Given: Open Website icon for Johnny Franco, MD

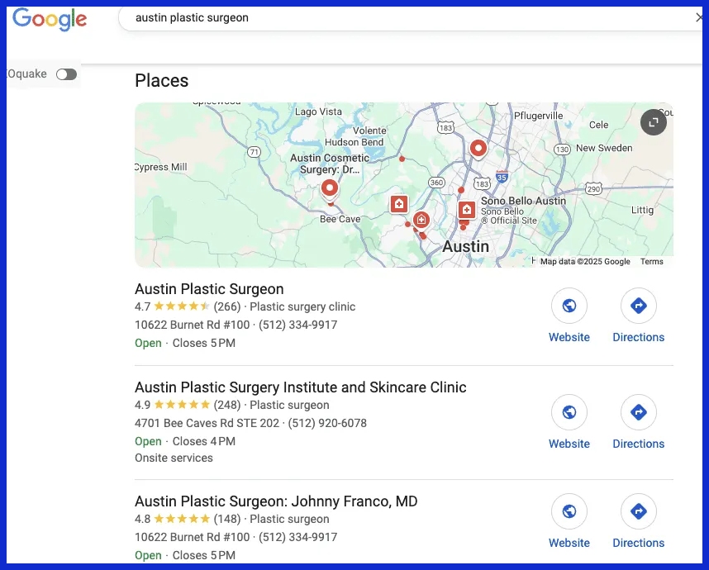Looking at the screenshot, I should click(x=569, y=512).
